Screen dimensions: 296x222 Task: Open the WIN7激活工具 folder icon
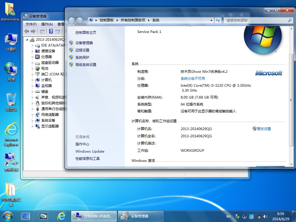(11, 195)
